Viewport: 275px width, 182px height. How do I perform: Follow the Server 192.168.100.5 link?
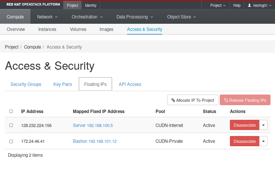[93, 125]
